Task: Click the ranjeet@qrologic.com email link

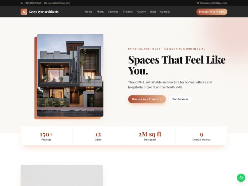Action: [x=59, y=3]
